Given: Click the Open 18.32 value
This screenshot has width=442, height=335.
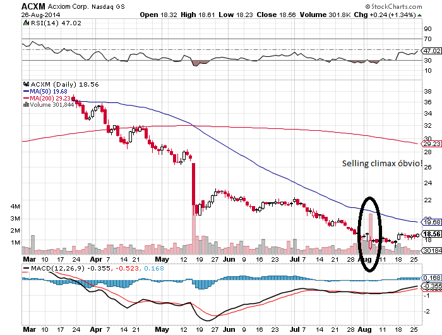Looking at the screenshot, I should tap(158, 15).
